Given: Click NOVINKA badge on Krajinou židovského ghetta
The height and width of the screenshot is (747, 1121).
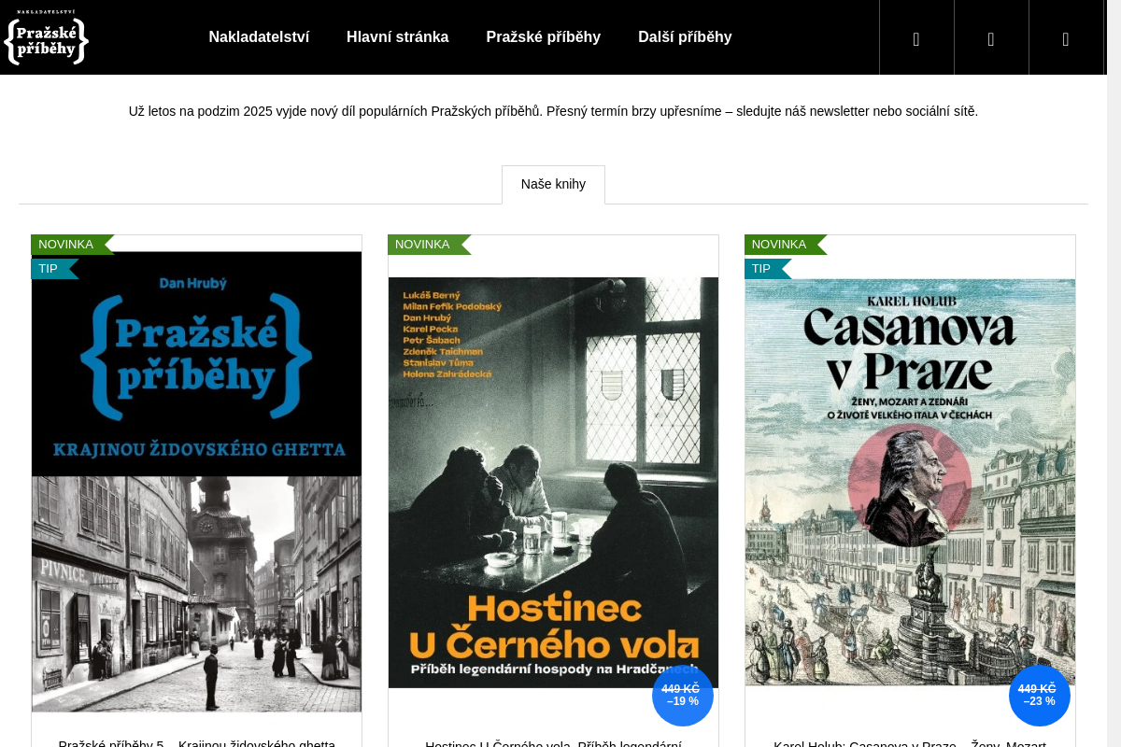Looking at the screenshot, I should 72,245.
